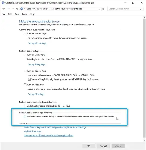Click the Back arrow navigation icon
This screenshot has height=150, width=146.
(x=4, y=9)
